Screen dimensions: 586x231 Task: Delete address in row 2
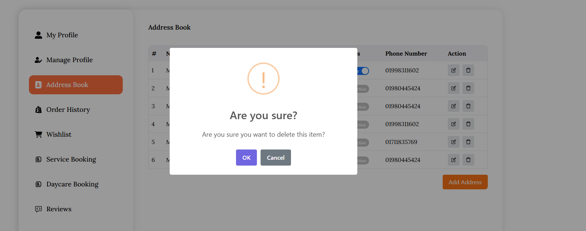tap(468, 88)
